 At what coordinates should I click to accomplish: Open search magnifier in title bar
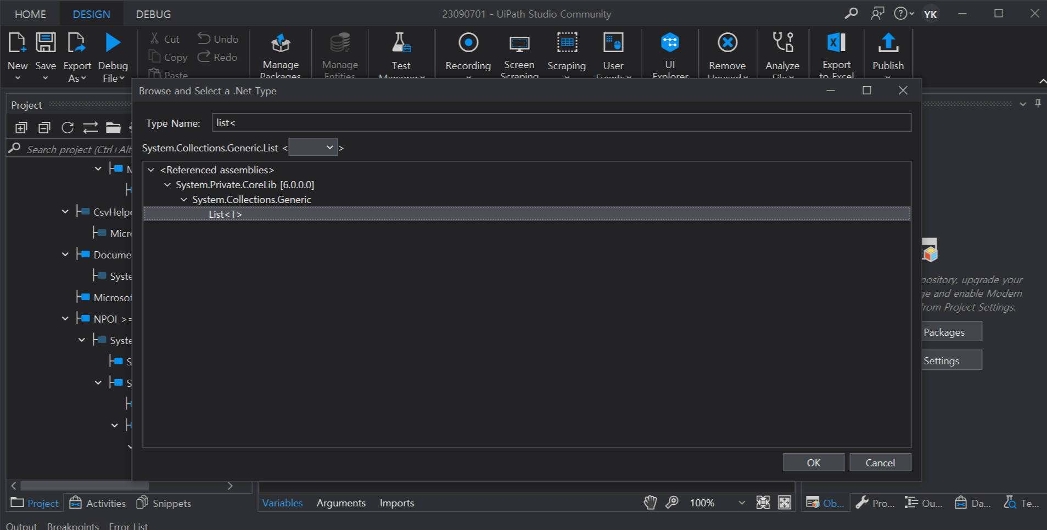click(851, 13)
